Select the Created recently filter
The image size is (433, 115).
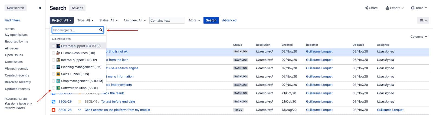coord(17,75)
